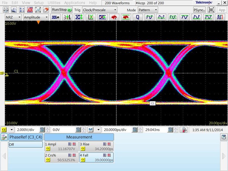
Task: Select the red noise measurement icon
Action: pos(114,17)
